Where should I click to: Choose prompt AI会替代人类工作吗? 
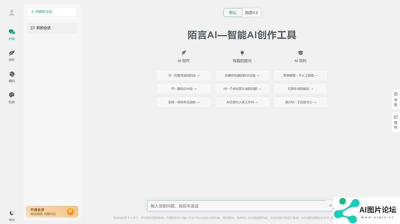tap(242, 102)
